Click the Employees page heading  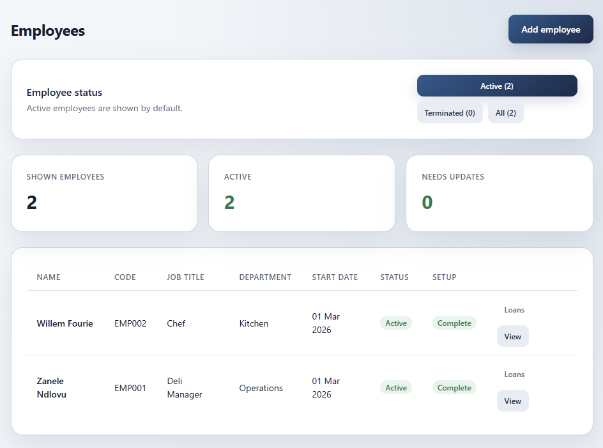(48, 31)
